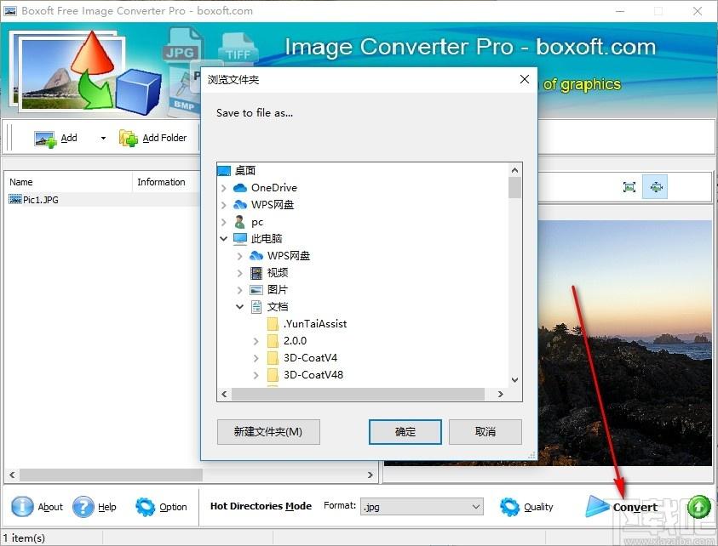Select the 3D-CoatV48 folder

click(313, 375)
